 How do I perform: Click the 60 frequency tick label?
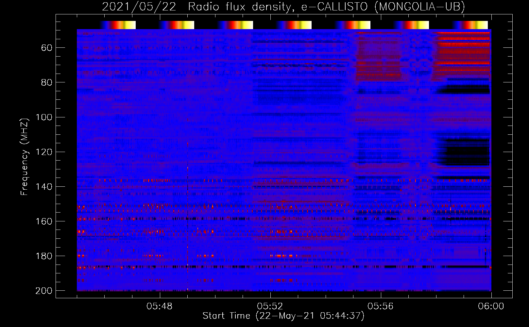(47, 48)
